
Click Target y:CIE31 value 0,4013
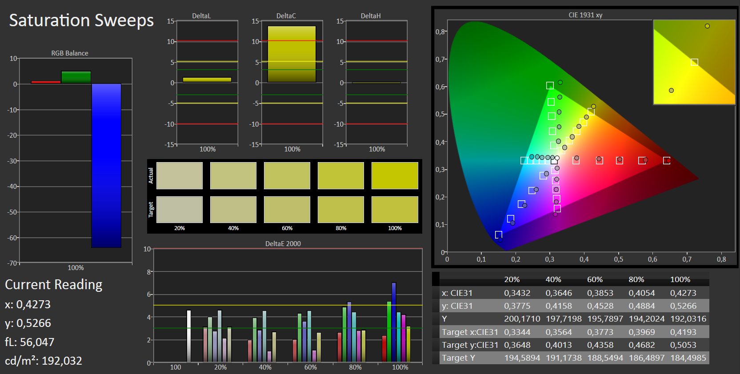pyautogui.click(x=559, y=345)
